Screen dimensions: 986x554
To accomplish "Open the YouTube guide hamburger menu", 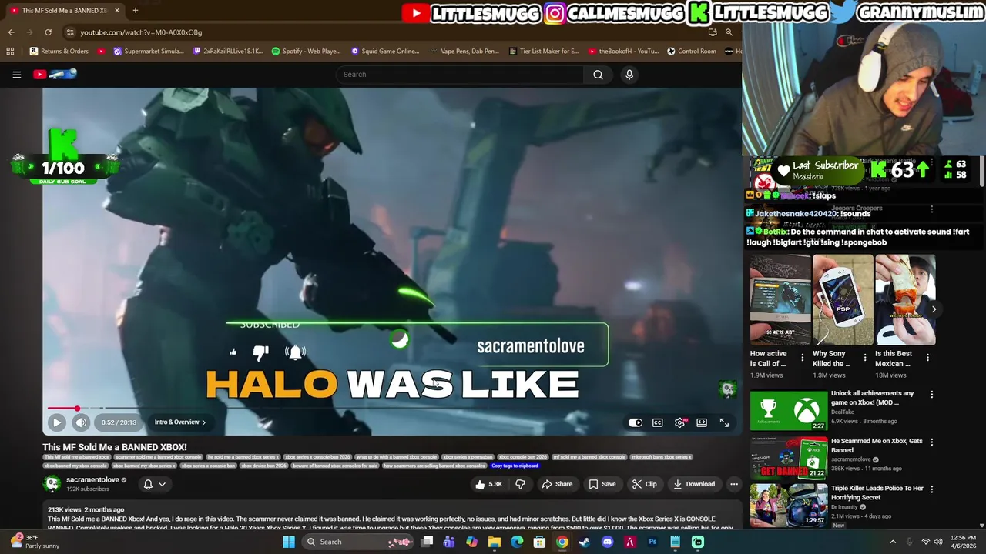I will click(x=16, y=75).
